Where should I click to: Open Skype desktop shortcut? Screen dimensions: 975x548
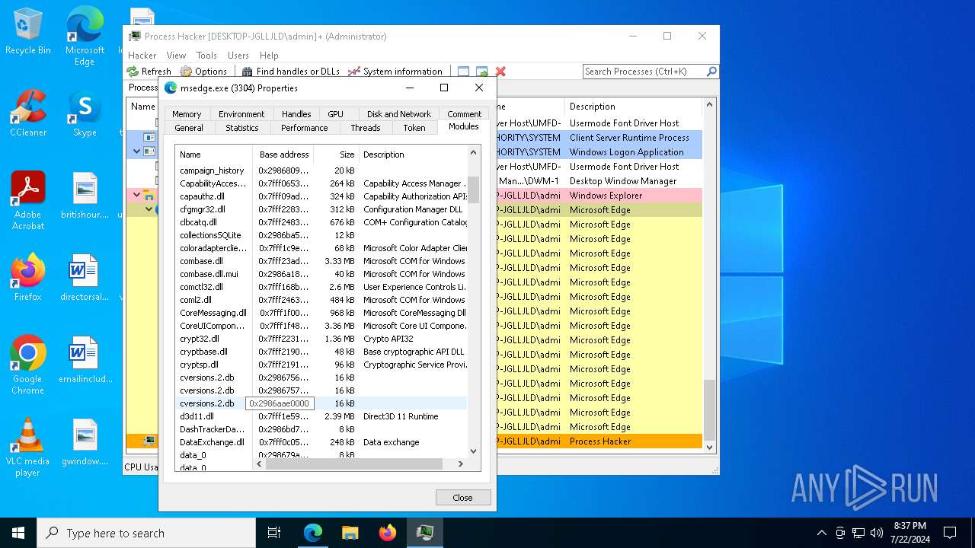click(x=85, y=113)
